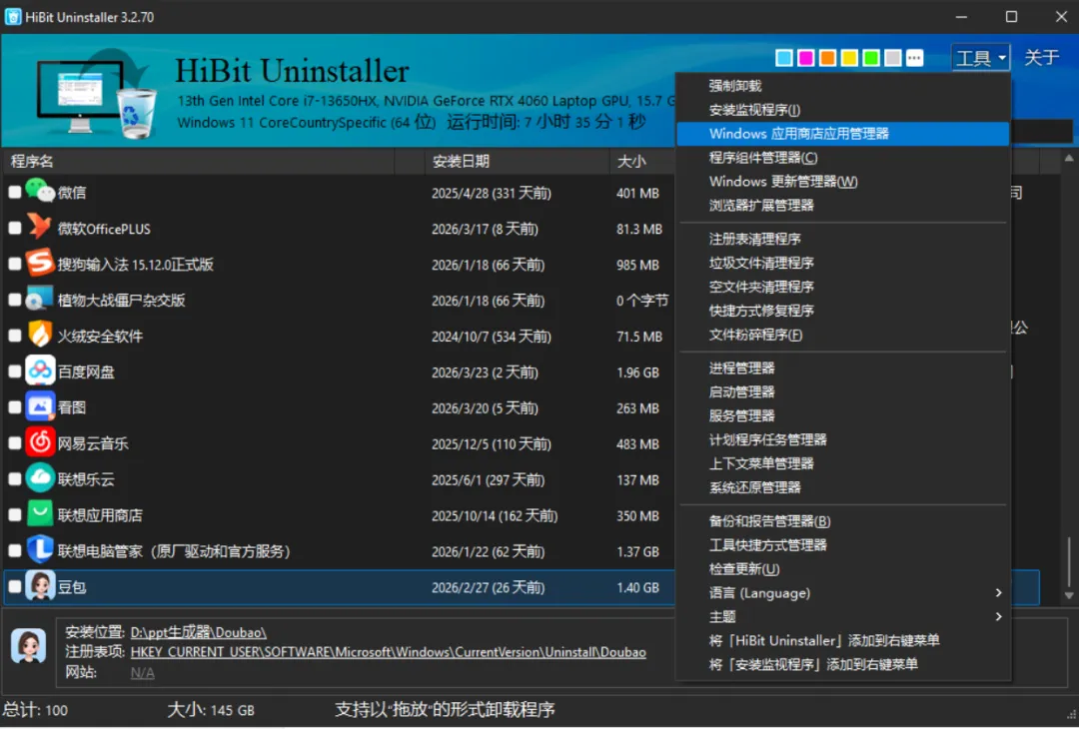
Task: Open 系统还原管理器 from menu
Action: (x=843, y=487)
